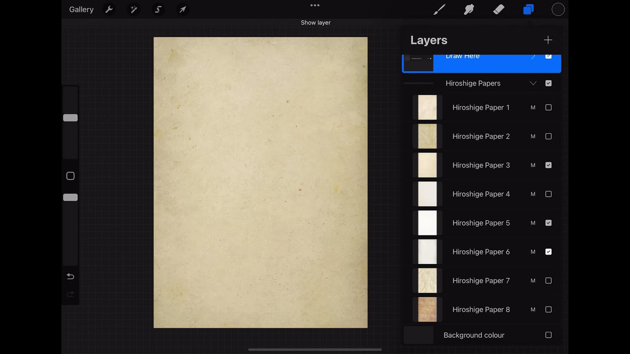Select the Eraser tool
The image size is (630, 354).
[x=499, y=9]
